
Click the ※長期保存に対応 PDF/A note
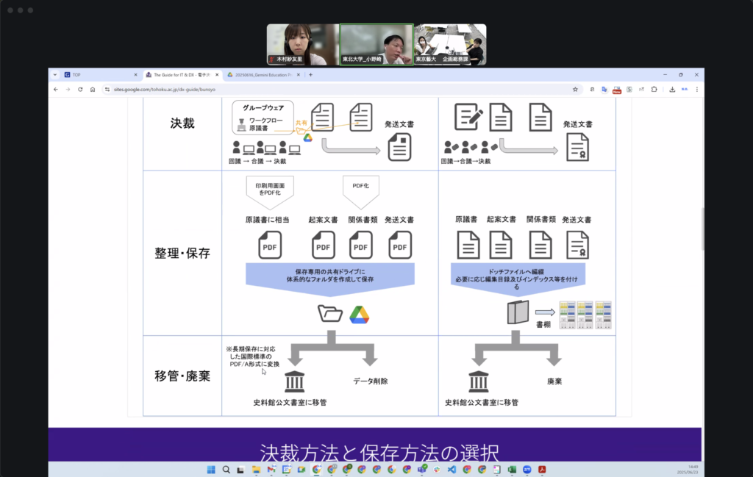coord(253,356)
